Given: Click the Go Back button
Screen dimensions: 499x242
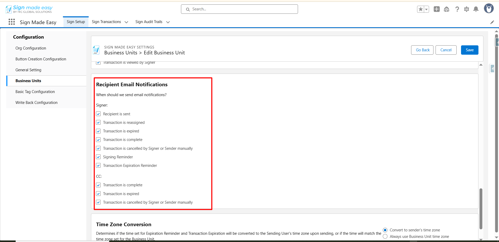Looking at the screenshot, I should (x=422, y=50).
